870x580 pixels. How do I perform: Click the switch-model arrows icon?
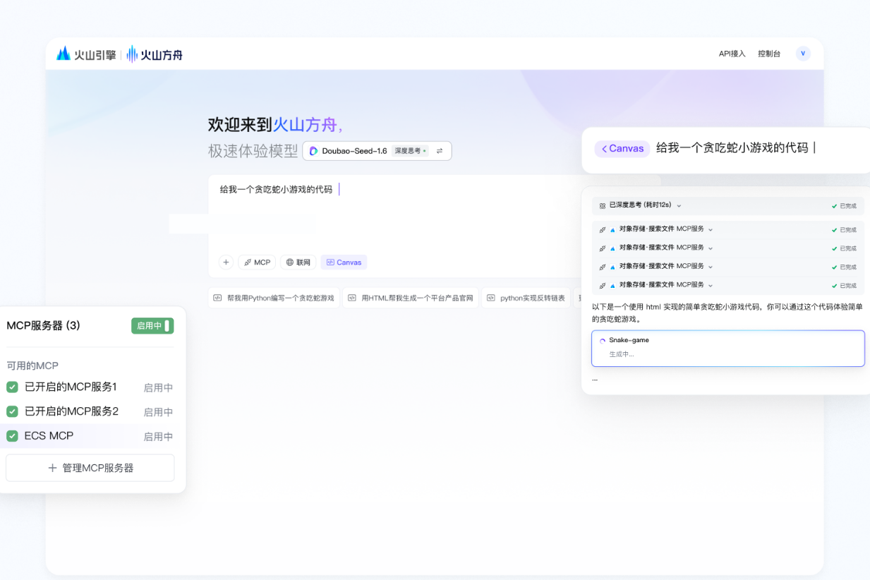pos(440,151)
